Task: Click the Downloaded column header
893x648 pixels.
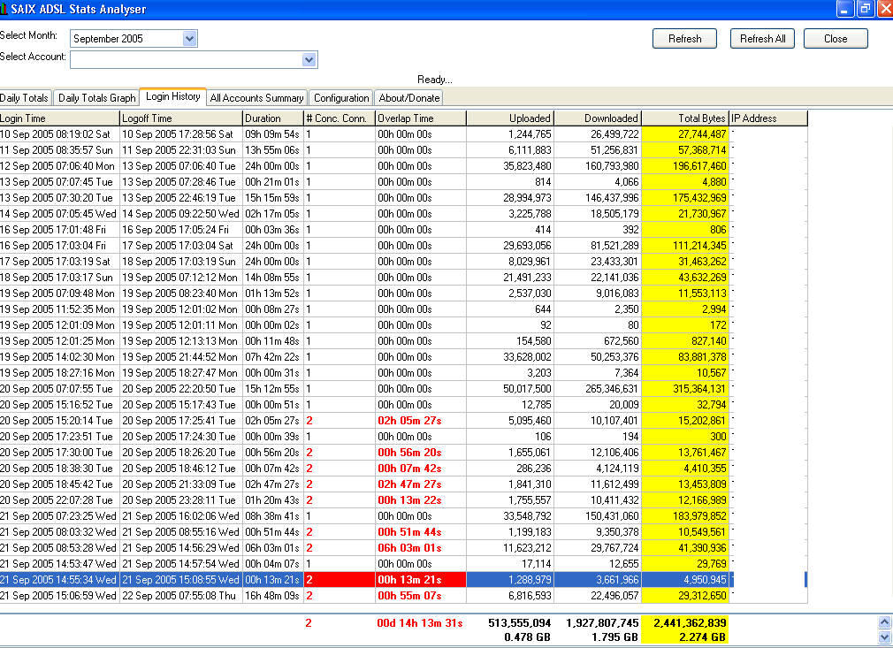Action: (597, 118)
